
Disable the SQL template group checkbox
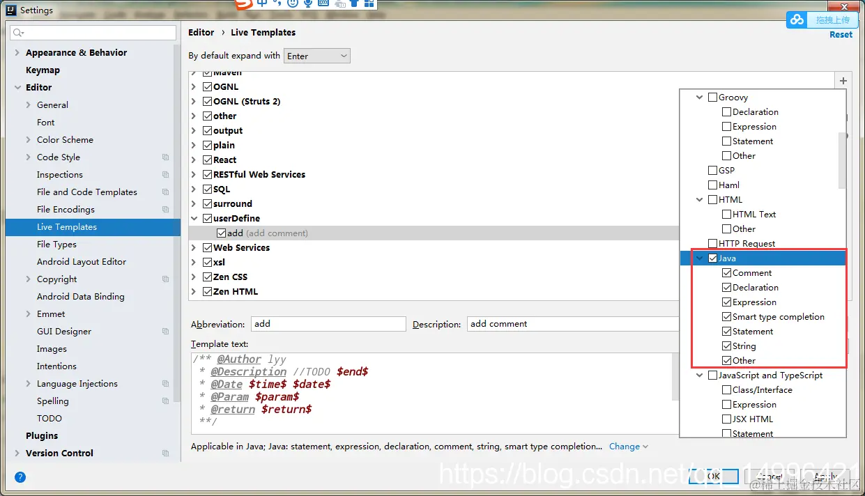(x=207, y=189)
